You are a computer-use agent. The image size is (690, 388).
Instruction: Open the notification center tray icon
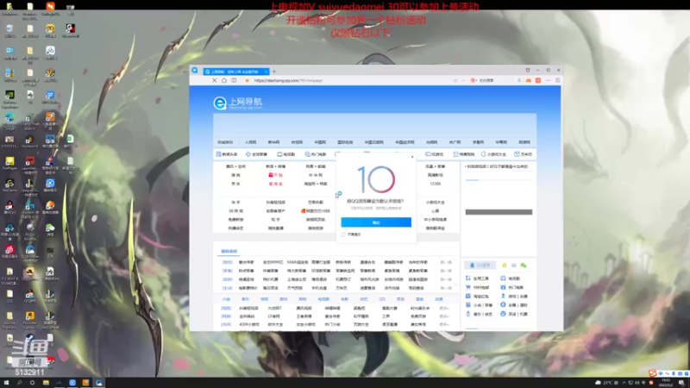(x=681, y=383)
